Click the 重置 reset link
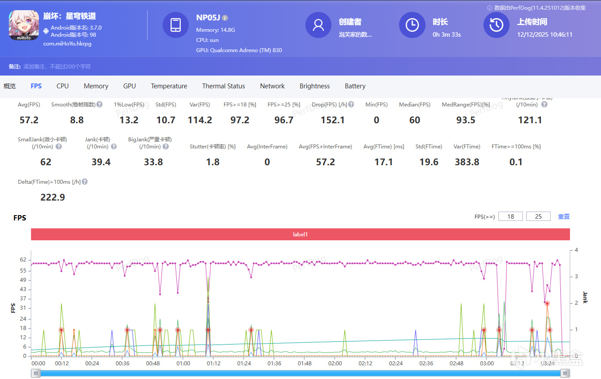 [563, 216]
